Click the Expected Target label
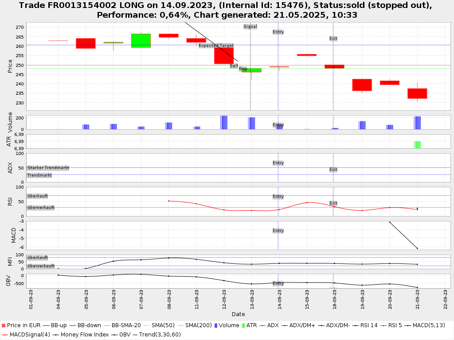Image resolution: width=454 pixels, height=340 pixels. [216, 46]
